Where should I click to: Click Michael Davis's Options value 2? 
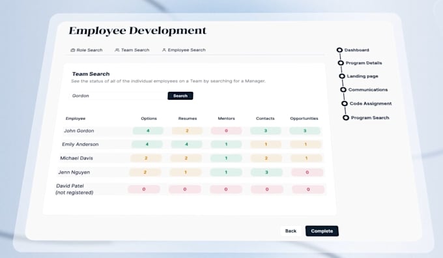(x=146, y=158)
